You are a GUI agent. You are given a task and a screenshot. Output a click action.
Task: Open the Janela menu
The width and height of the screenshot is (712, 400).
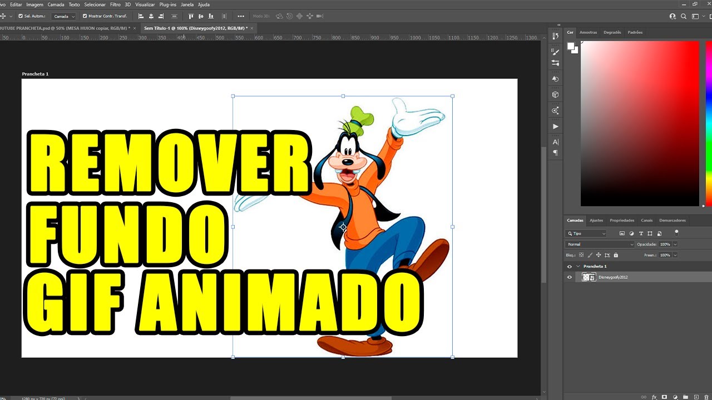(187, 4)
